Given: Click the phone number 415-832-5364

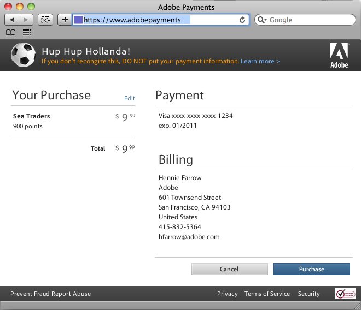Looking at the screenshot, I should click(x=180, y=227).
